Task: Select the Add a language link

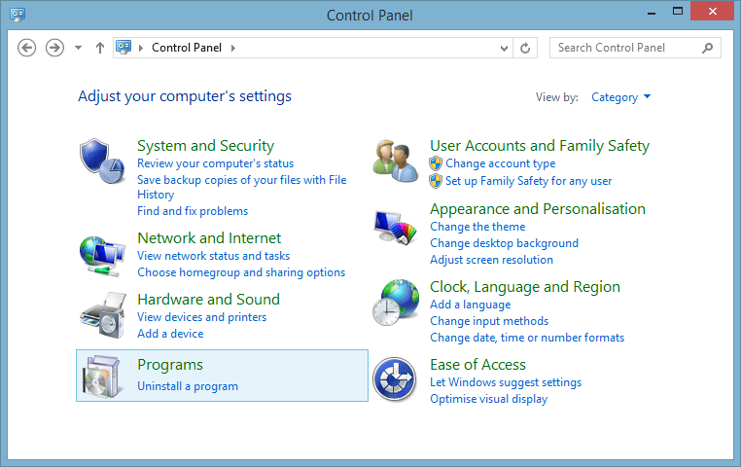Action: 471,305
